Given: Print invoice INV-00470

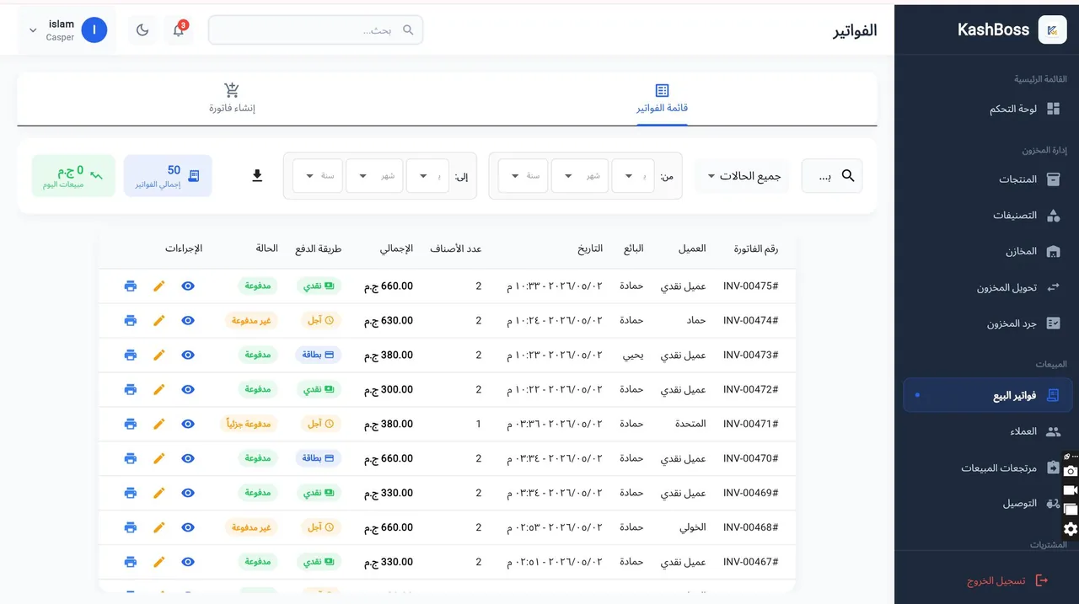Looking at the screenshot, I should (130, 458).
